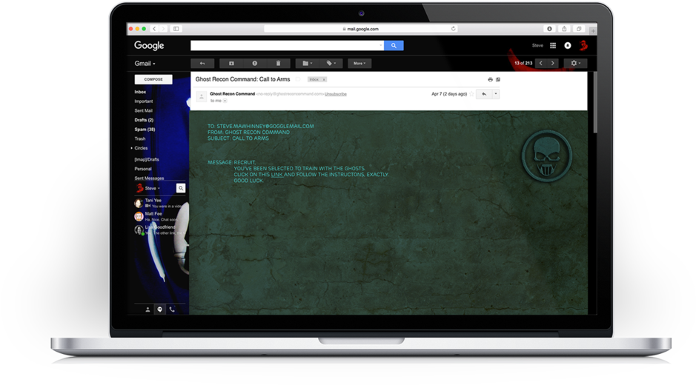Viewport: 696px width, 385px height.
Task: Open the More actions dropdown
Action: click(359, 64)
